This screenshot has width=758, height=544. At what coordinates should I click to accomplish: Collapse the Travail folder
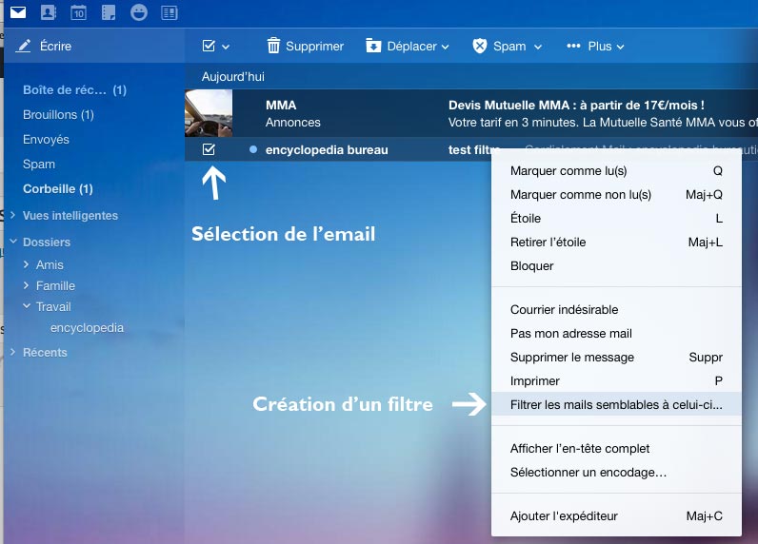point(27,306)
